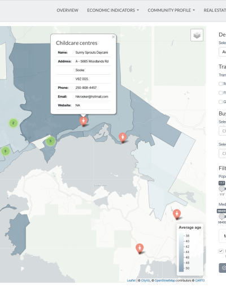Toggle the transportation checkbox starting with F

[220, 93]
